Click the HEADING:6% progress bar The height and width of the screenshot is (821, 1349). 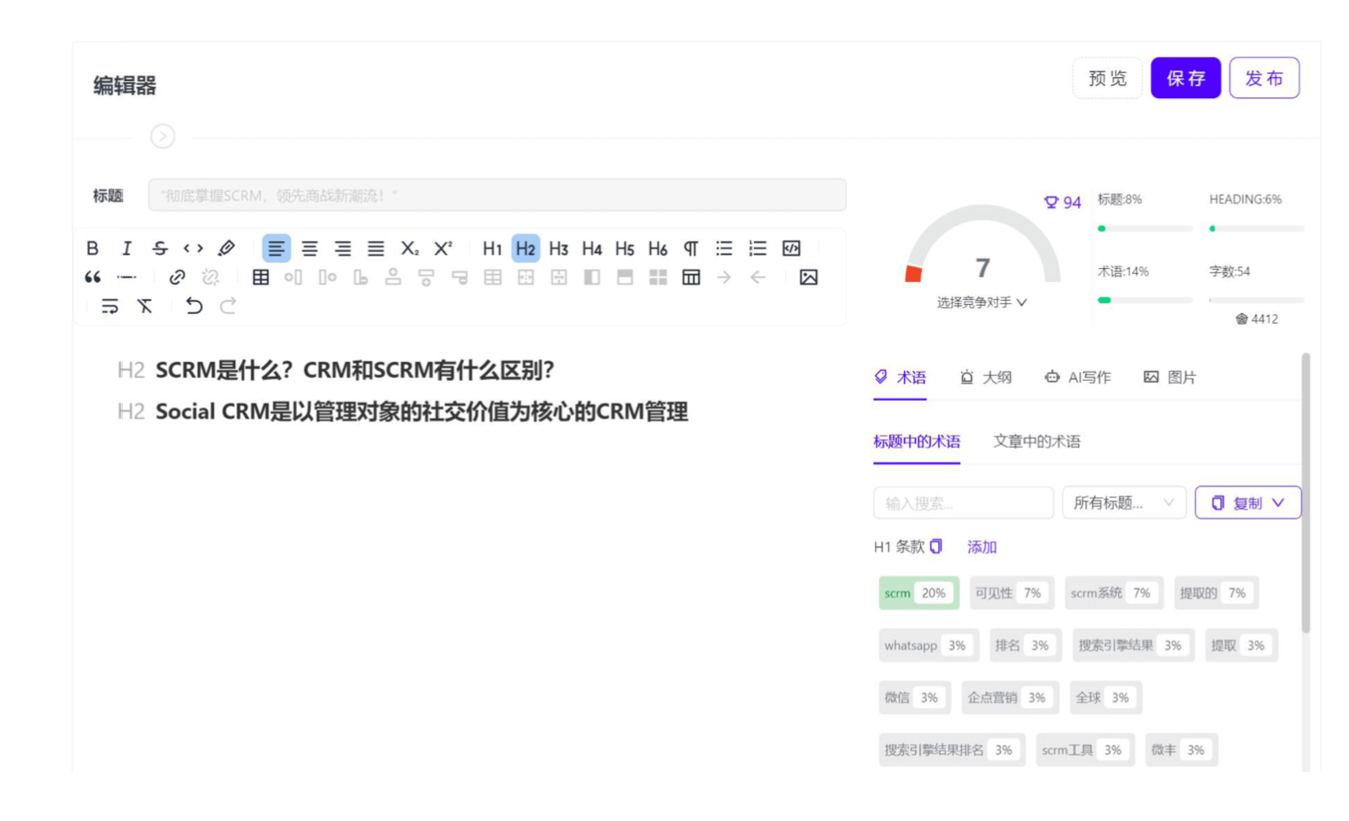(1257, 229)
